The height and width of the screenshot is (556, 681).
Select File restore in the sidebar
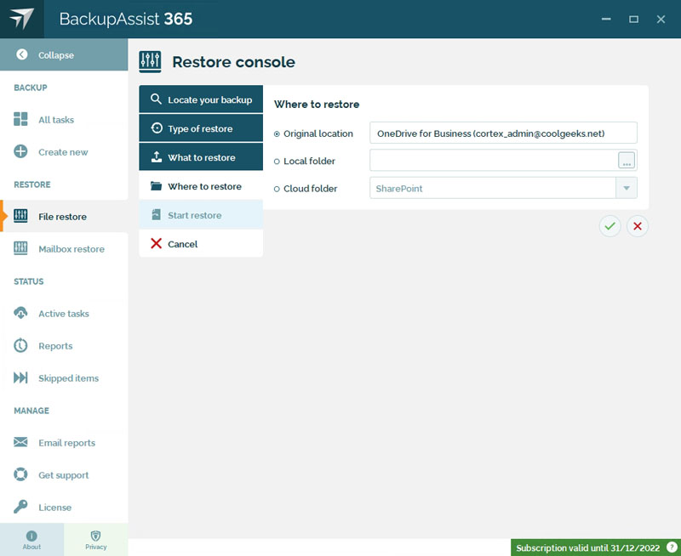pyautogui.click(x=64, y=217)
